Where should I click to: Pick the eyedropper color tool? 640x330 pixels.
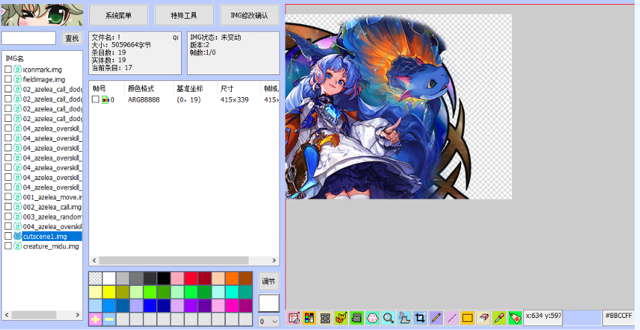tap(499, 317)
